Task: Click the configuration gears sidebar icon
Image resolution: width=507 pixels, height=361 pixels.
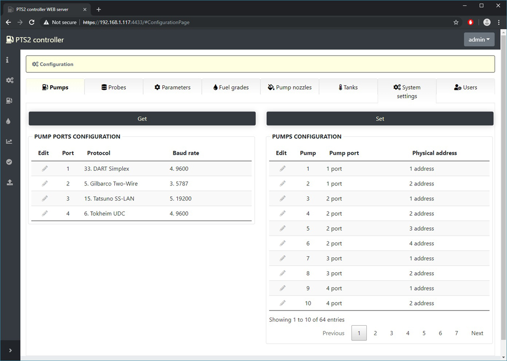Action: click(x=9, y=80)
